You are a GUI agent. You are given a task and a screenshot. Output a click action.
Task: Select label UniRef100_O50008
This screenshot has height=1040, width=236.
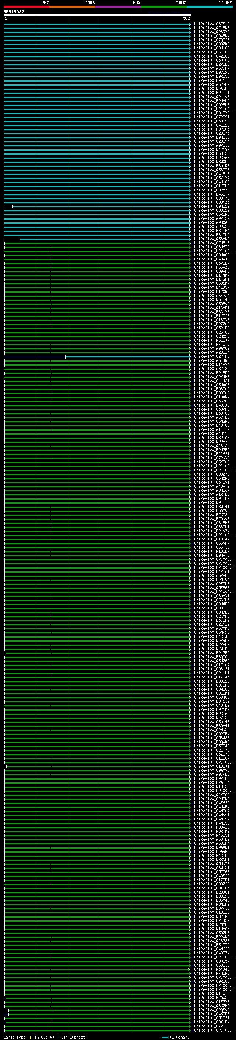coord(211,60)
